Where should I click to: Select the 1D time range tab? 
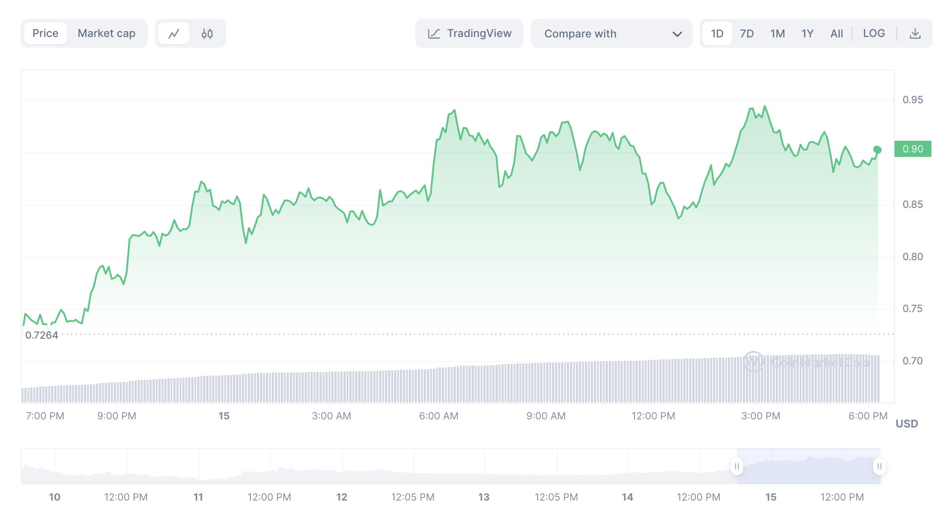717,34
